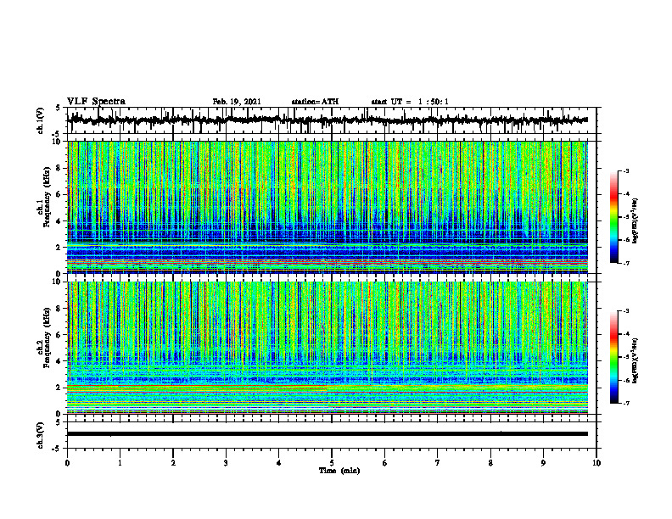Image resolution: width=672 pixels, height=519 pixels.
Task: Click time axis tick label "7"
Action: [x=438, y=463]
